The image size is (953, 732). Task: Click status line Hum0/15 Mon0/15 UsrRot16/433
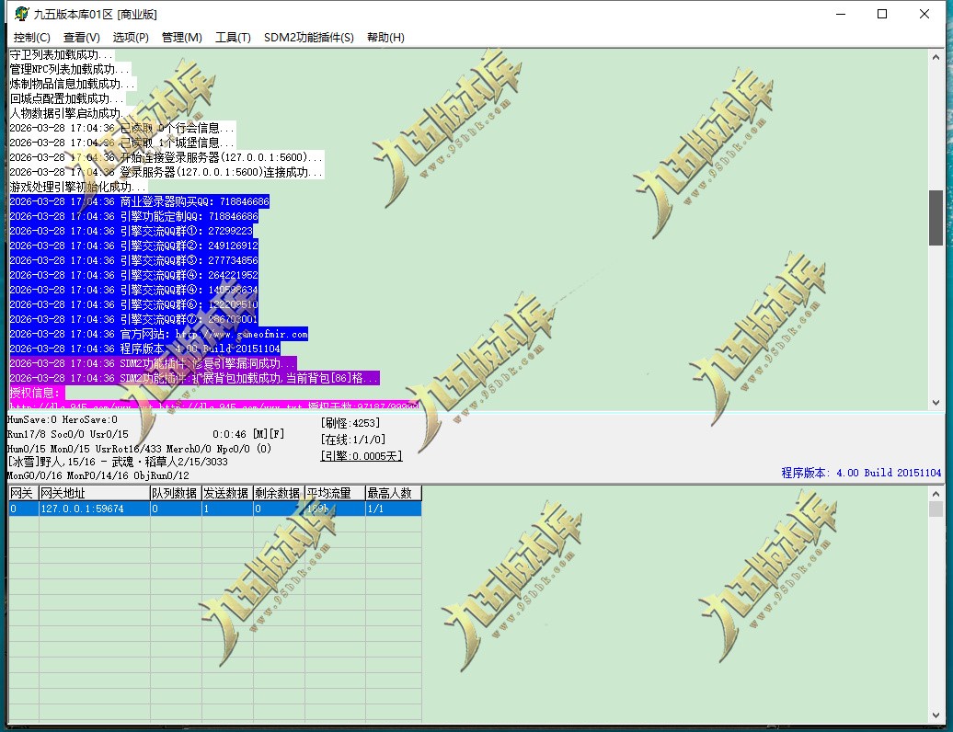point(139,449)
